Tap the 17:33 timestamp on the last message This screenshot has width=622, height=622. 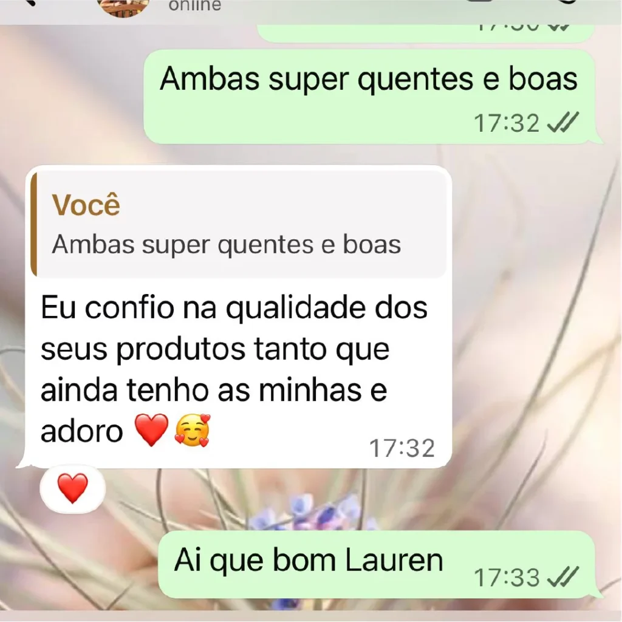click(507, 577)
